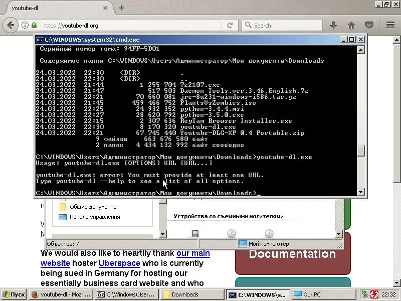
Task: Switch to 7-Zip C:\Windows\User taskbar button
Action: pyautogui.click(x=126, y=294)
